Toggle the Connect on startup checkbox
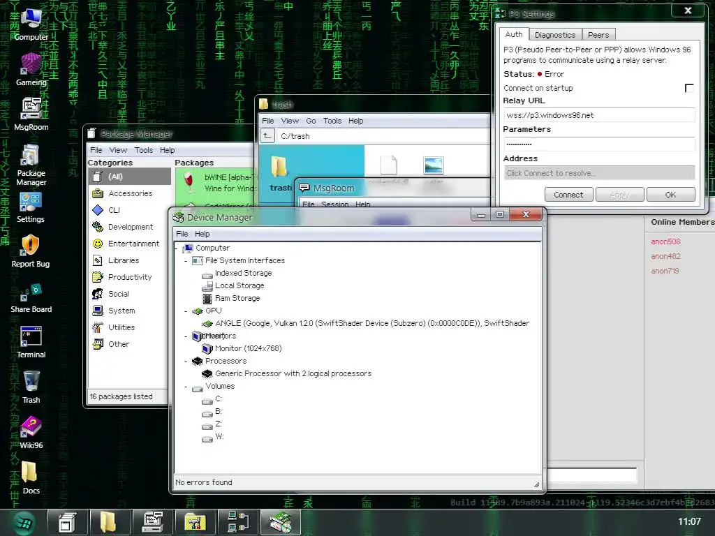 pyautogui.click(x=689, y=88)
